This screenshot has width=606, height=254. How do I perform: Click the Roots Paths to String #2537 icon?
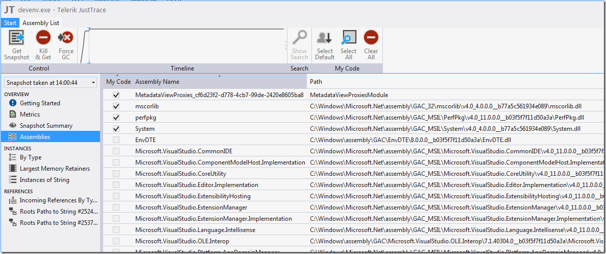13,223
